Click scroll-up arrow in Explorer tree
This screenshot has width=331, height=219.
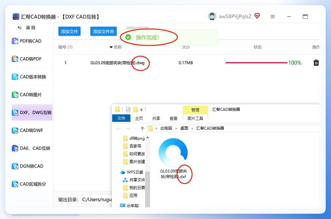[147, 137]
